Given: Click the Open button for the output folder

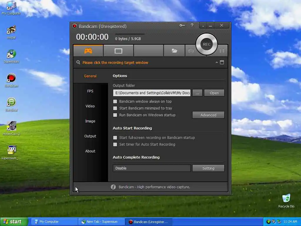Looking at the screenshot, I should [x=214, y=93].
